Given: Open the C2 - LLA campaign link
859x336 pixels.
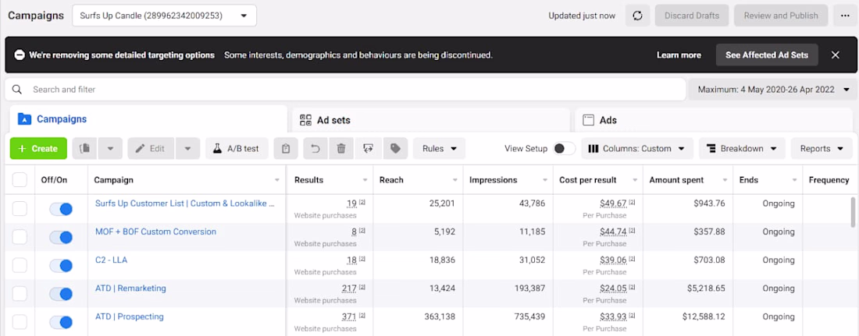Looking at the screenshot, I should tap(111, 260).
